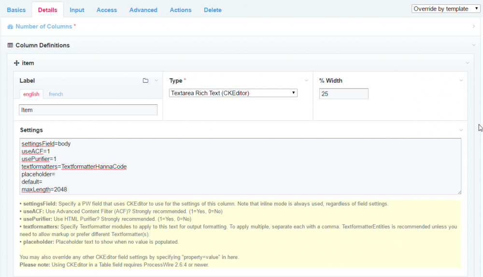The width and height of the screenshot is (483, 277).
Task: Click the move handle icon next to item
Action: point(16,63)
